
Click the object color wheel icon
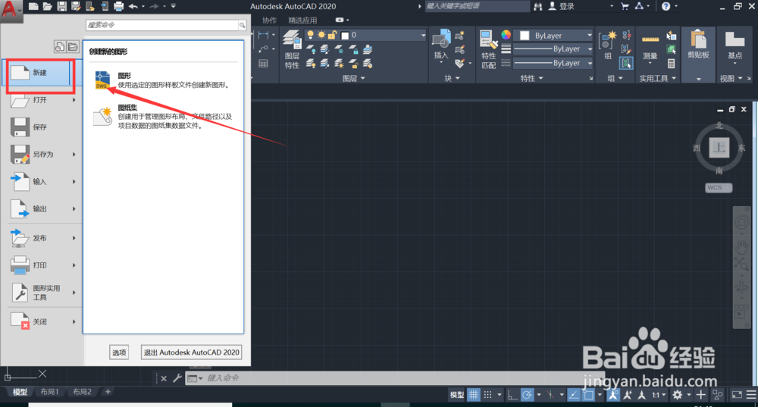click(x=506, y=35)
